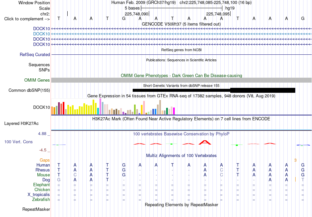Image resolution: width=312 pixels, height=217 pixels.
Task: Click the G base in the Dog row
Action: click(x=59, y=180)
